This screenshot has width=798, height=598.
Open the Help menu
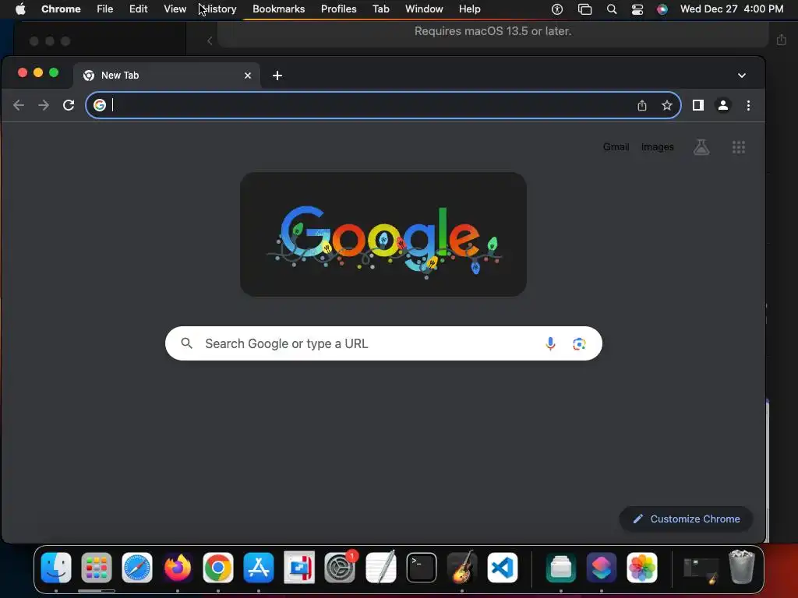tap(470, 9)
